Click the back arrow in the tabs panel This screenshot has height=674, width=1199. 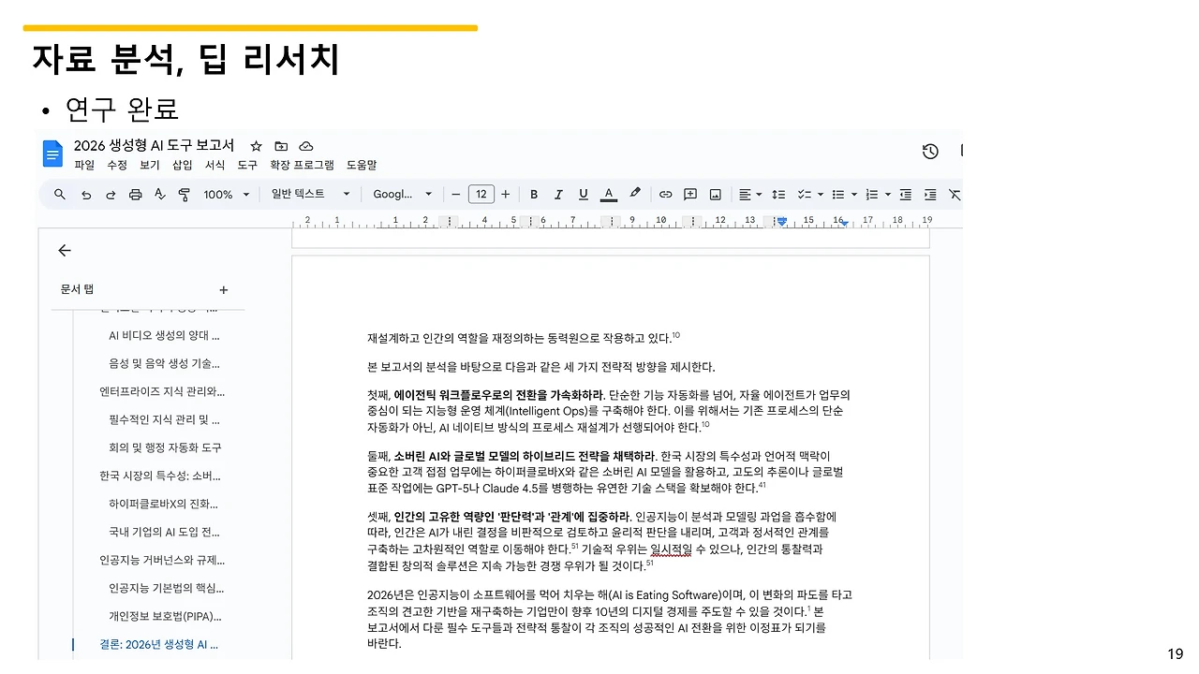coord(64,250)
